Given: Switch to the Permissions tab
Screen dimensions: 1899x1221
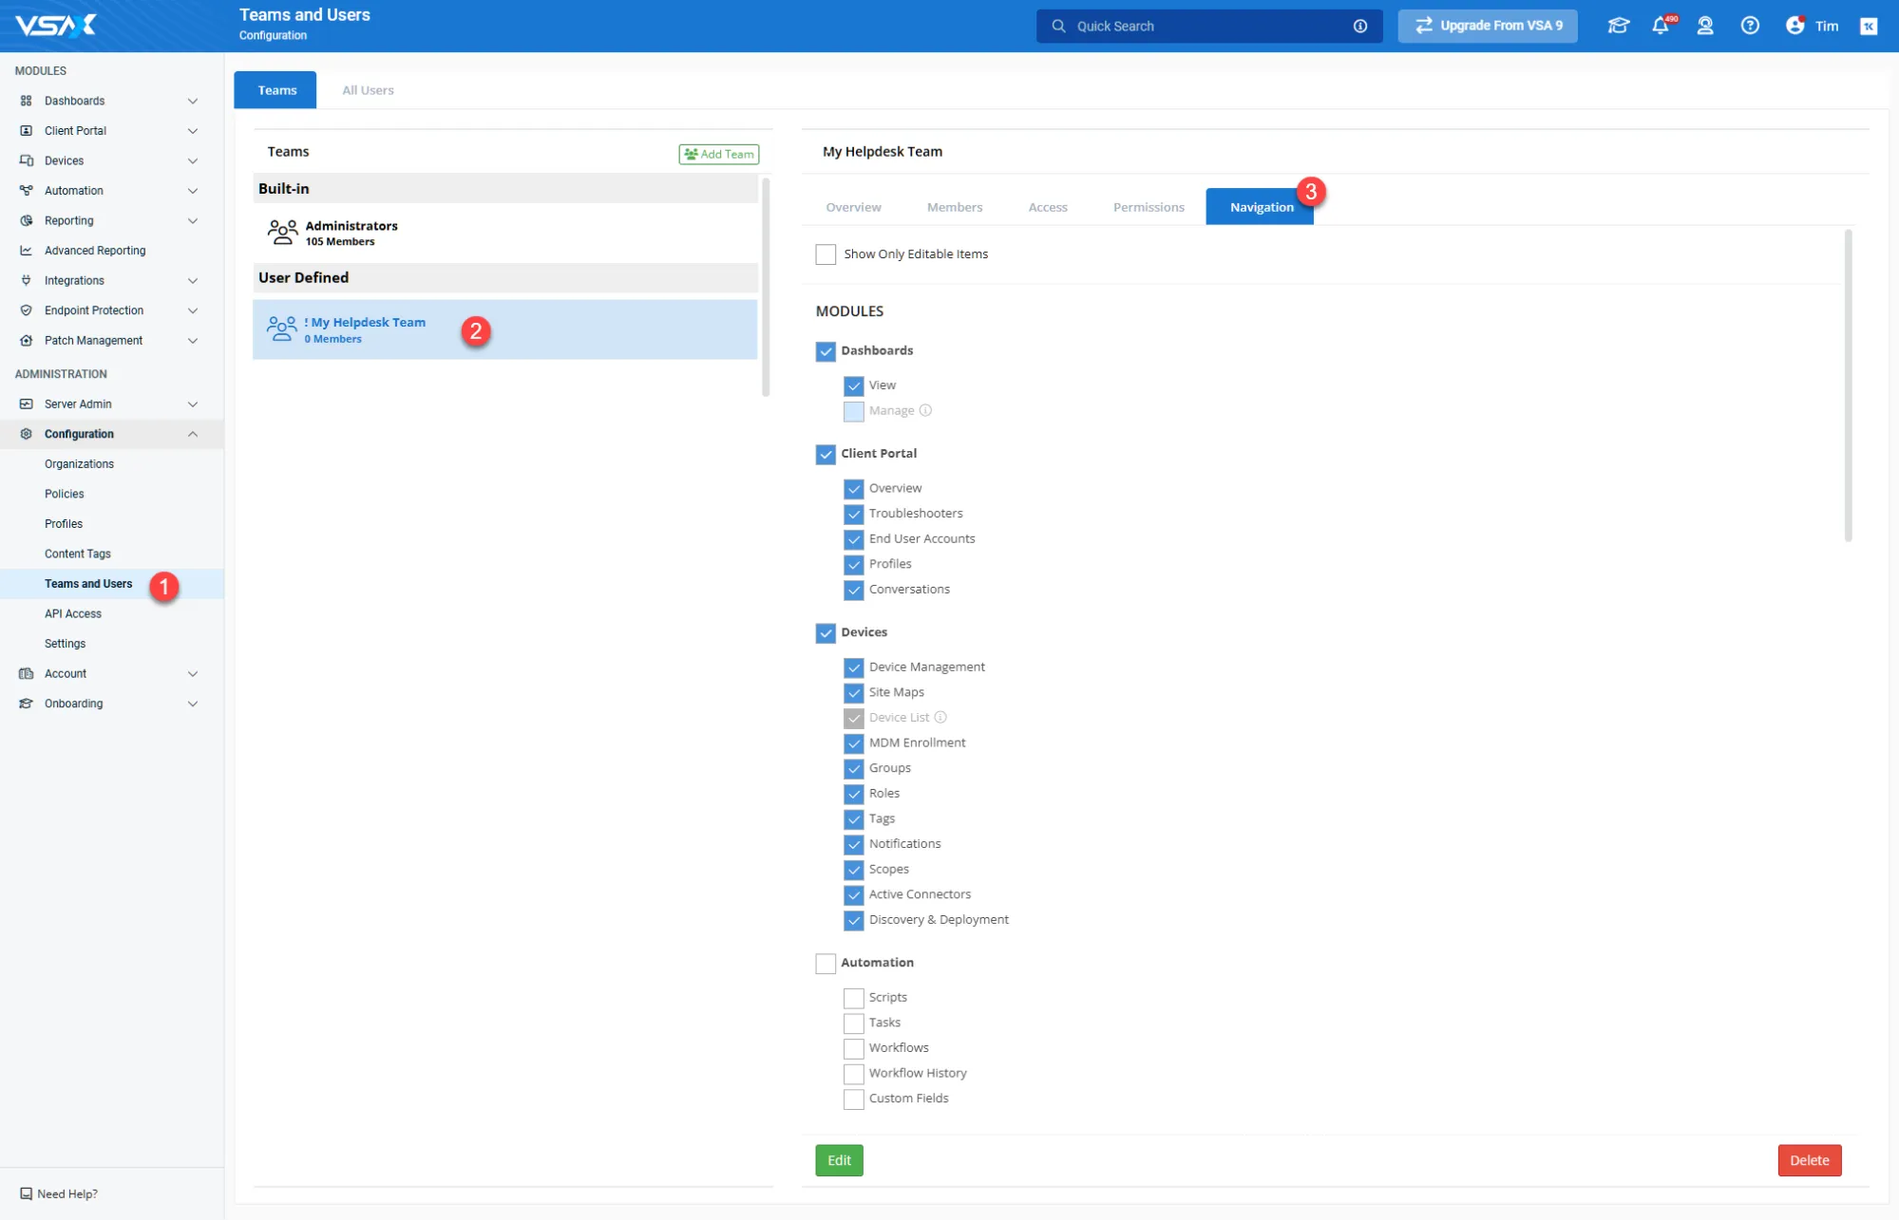Looking at the screenshot, I should coord(1149,207).
